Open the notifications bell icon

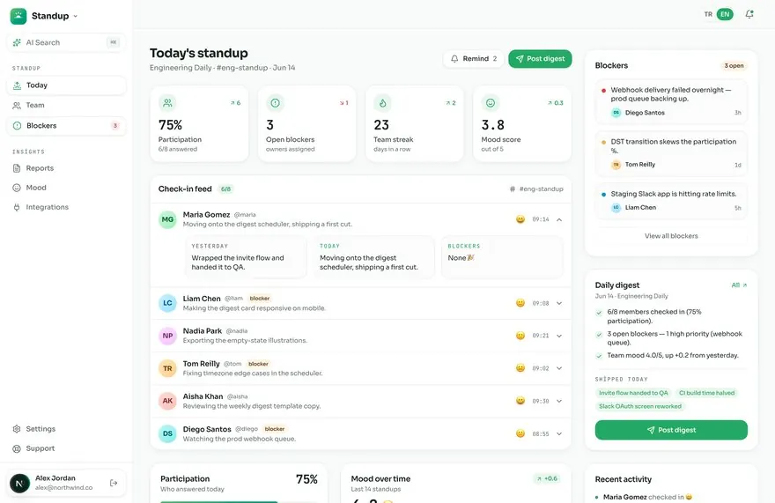pos(749,14)
